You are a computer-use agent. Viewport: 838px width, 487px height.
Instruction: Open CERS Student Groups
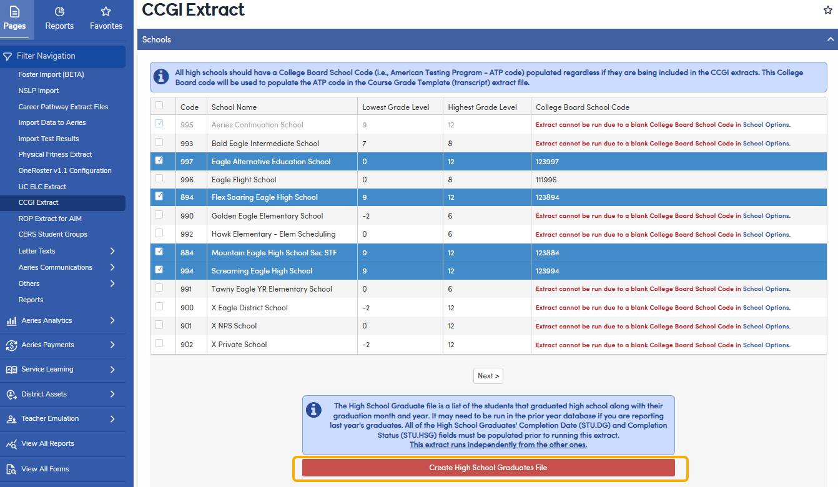coord(53,234)
